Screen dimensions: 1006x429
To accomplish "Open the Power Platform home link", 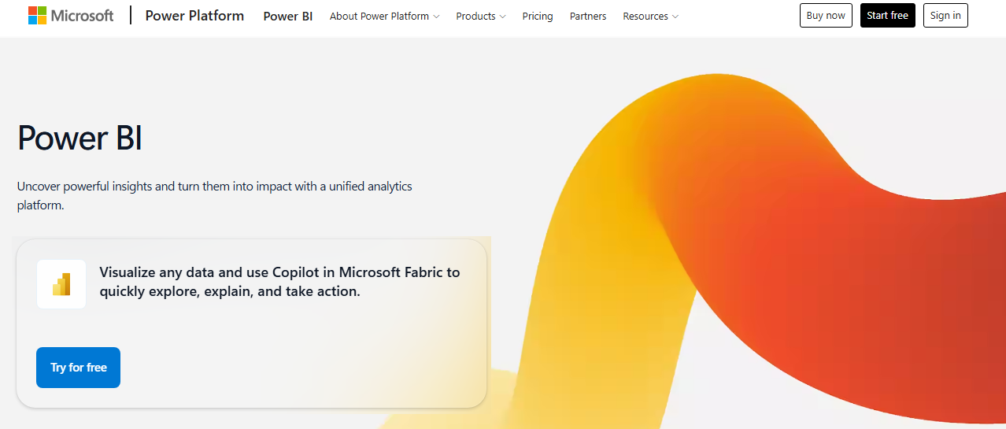I will pos(194,16).
